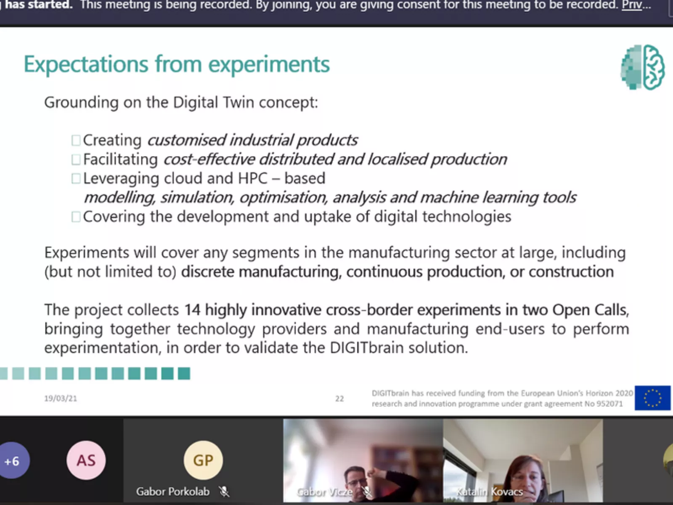Tick the box beside 'Creating customised industrial products'

(76, 140)
